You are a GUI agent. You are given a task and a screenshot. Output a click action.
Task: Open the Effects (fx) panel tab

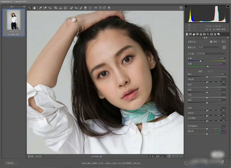click(208, 34)
